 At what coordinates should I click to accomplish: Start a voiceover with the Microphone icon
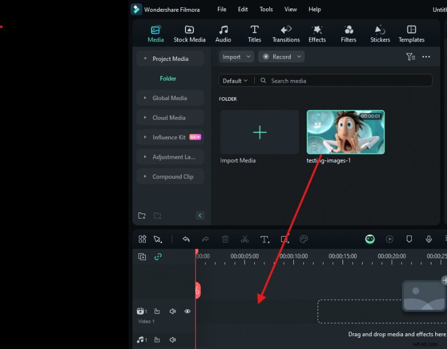tap(429, 239)
